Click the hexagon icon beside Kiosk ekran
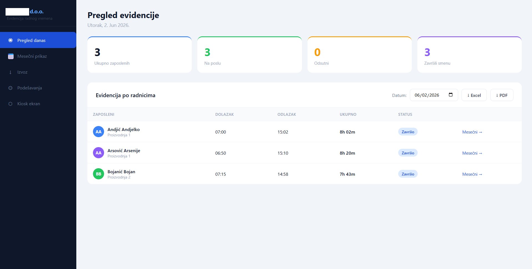The image size is (532, 269). point(11,104)
